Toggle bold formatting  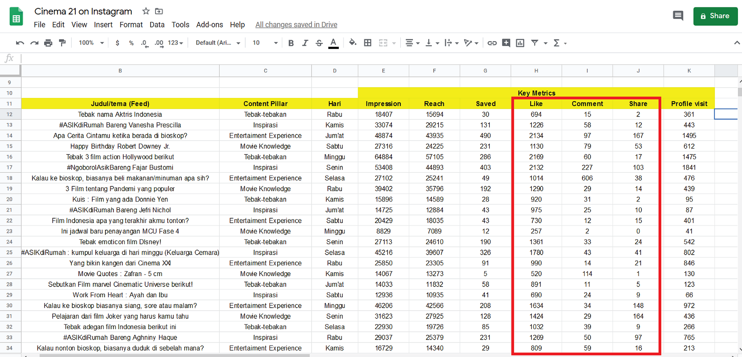[x=291, y=43]
